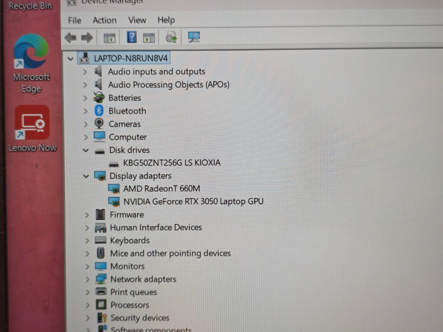Screen dimensions: 443x332
Task: Select the 'Security devices' label
Action: (140, 318)
